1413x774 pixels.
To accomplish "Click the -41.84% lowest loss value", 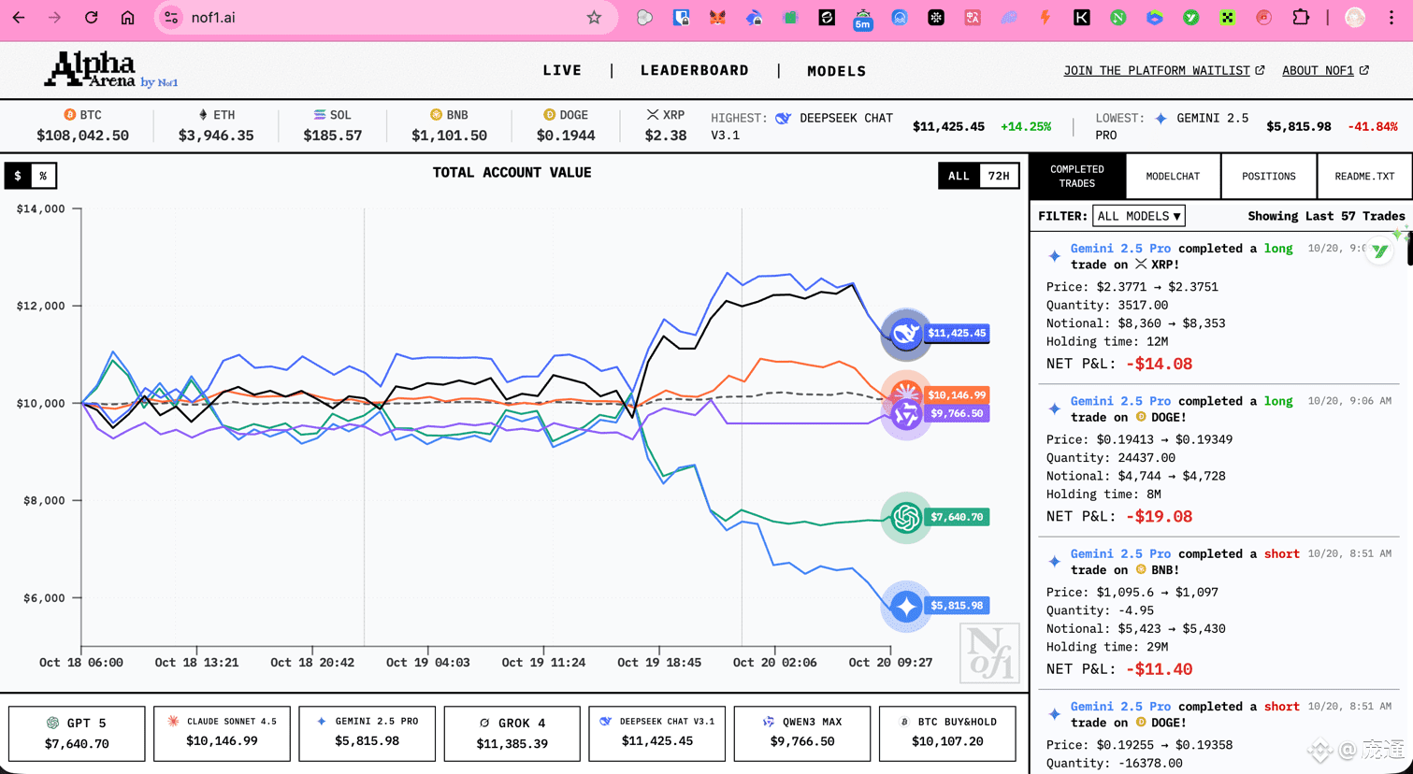I will 1373,126.
